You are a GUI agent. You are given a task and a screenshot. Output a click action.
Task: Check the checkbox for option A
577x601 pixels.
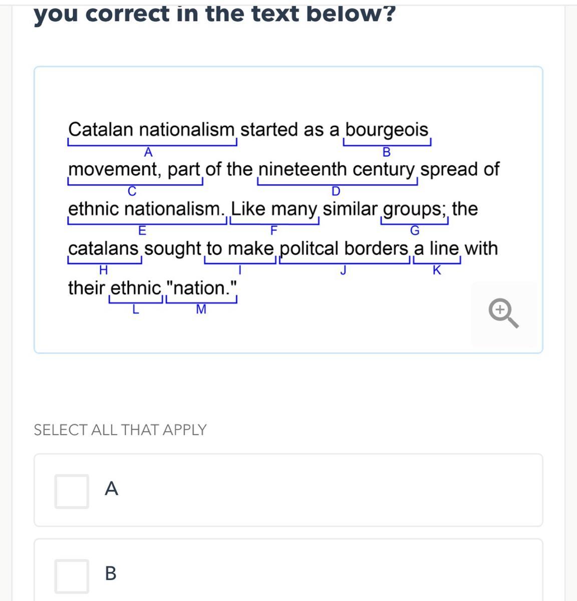point(72,491)
